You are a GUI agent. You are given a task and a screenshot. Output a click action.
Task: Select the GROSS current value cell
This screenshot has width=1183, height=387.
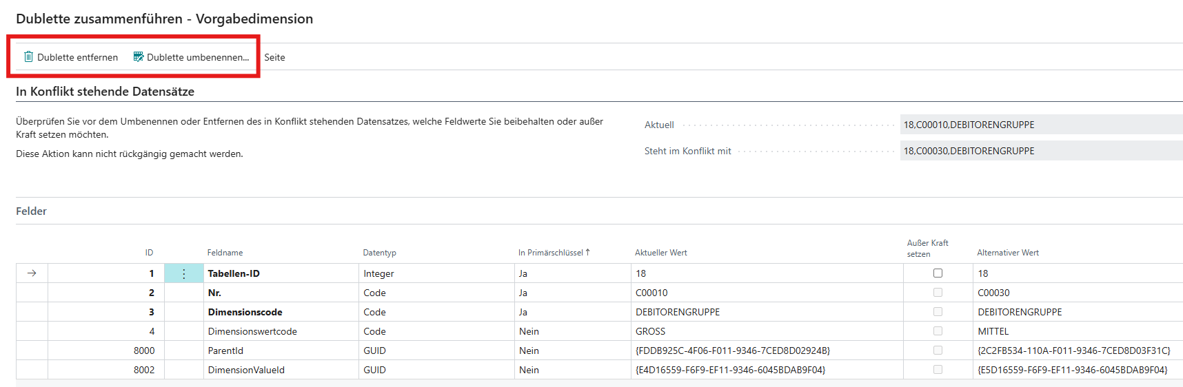[x=650, y=331]
